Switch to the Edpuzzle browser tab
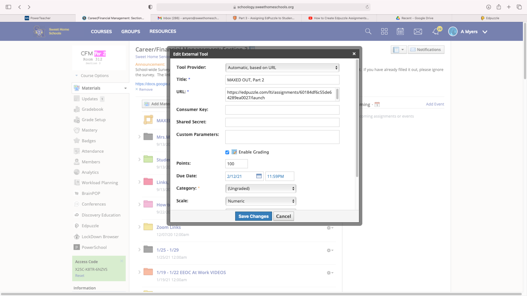 point(490,18)
